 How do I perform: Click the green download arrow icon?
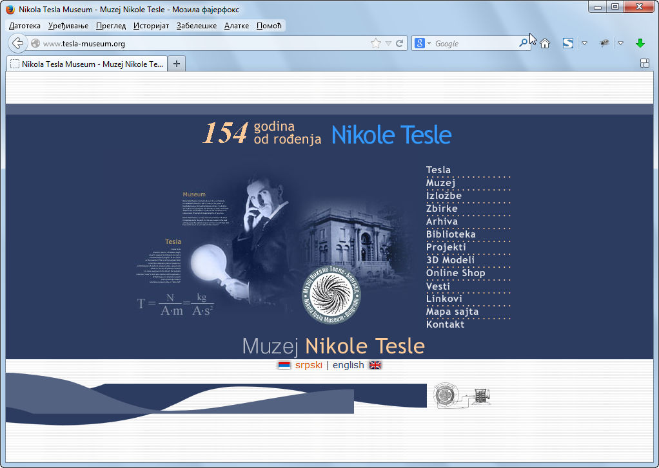click(x=640, y=43)
